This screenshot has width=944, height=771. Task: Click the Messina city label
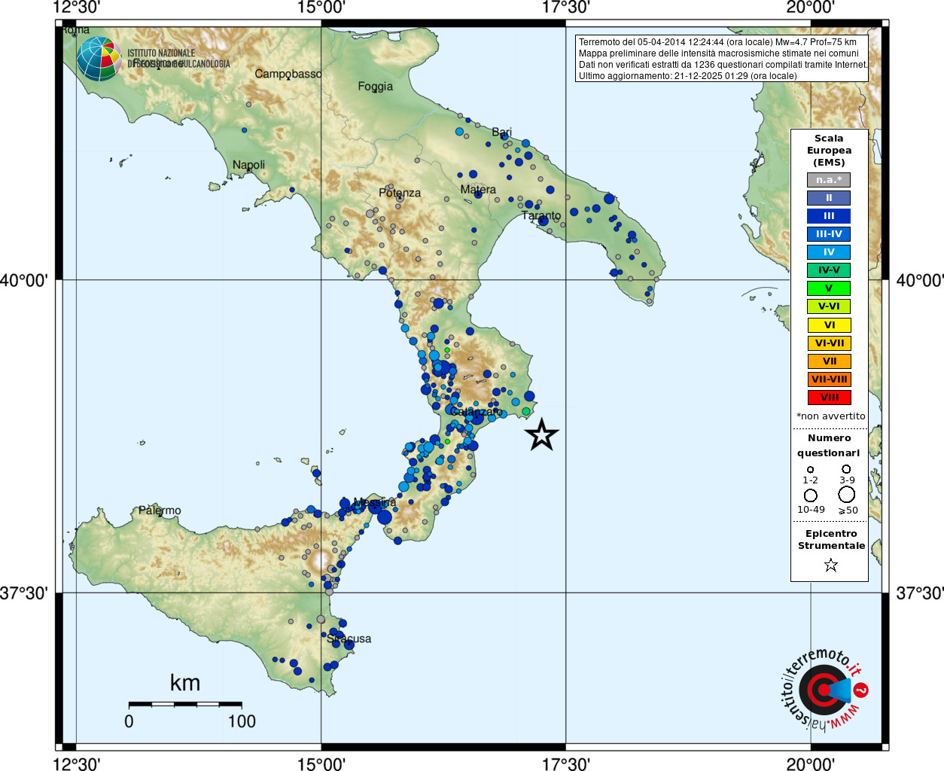pyautogui.click(x=374, y=502)
